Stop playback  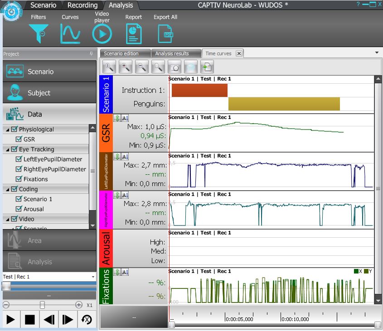tap(30, 319)
